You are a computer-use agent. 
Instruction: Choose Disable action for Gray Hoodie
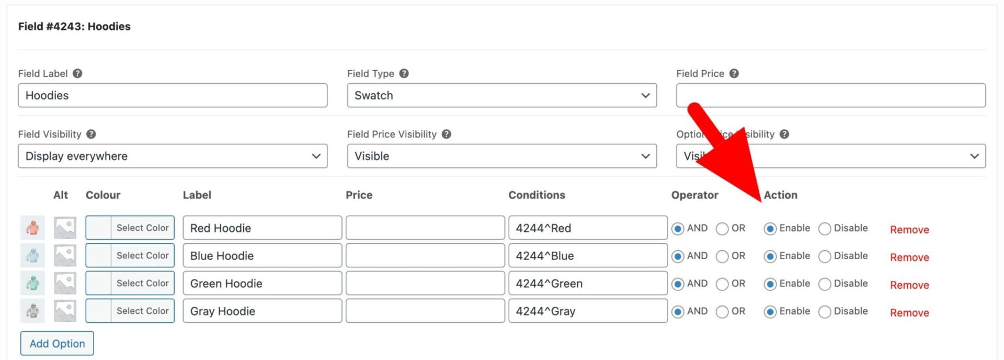coord(825,312)
